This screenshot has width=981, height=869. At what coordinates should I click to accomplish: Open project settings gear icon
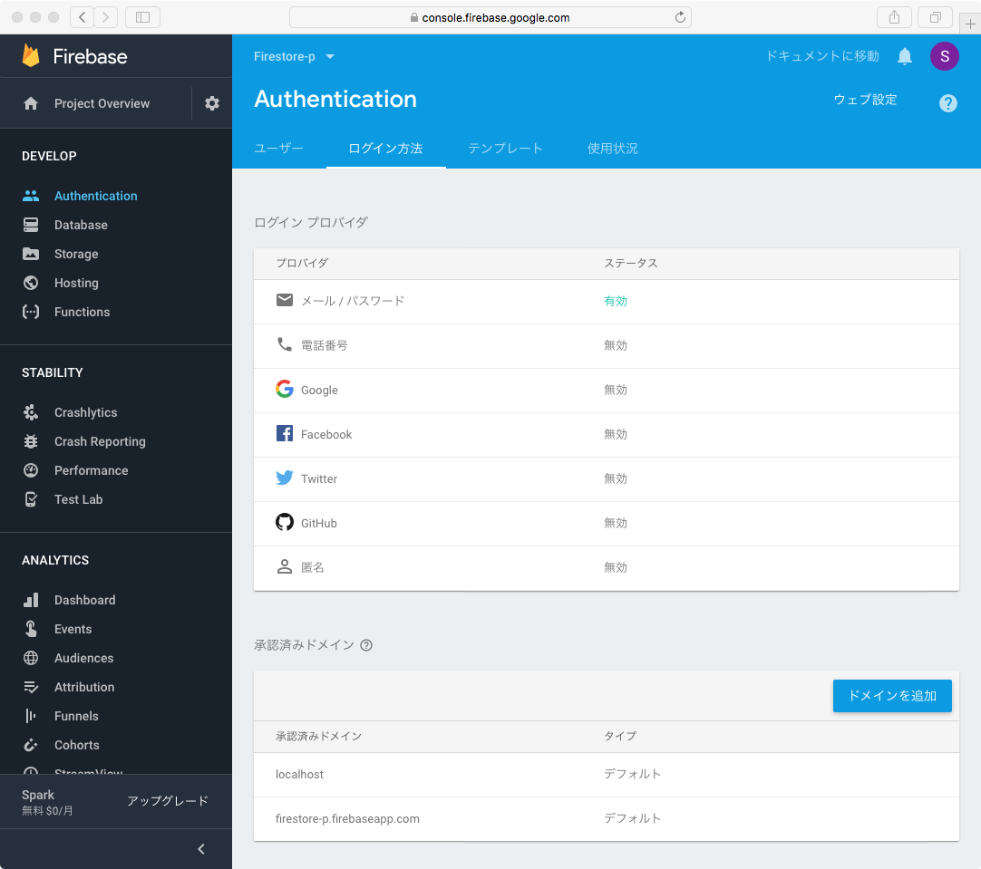point(212,103)
